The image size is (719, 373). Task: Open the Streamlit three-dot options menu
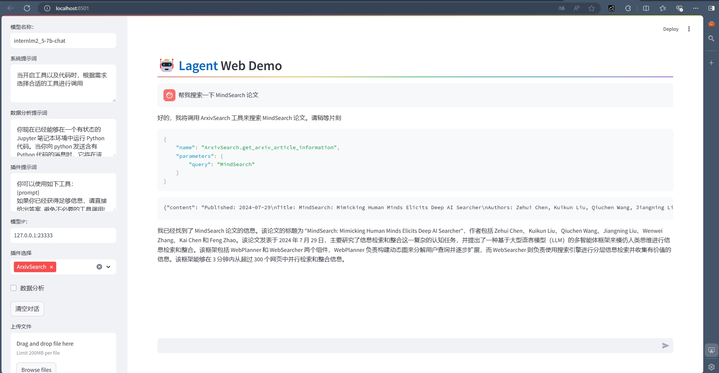pos(689,29)
